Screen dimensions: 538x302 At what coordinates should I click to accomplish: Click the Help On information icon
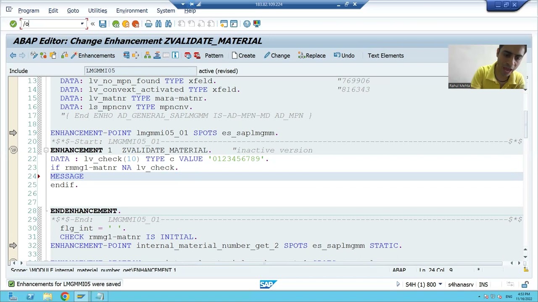click(175, 55)
